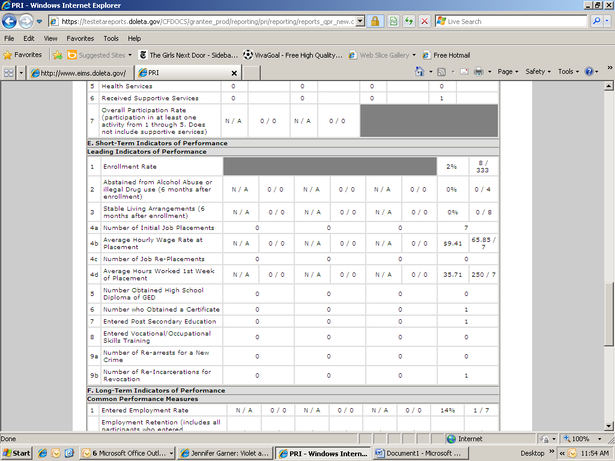Screen dimensions: 615x461
Task: Switch to the eims.doleta.gov tab
Action: 78,73
